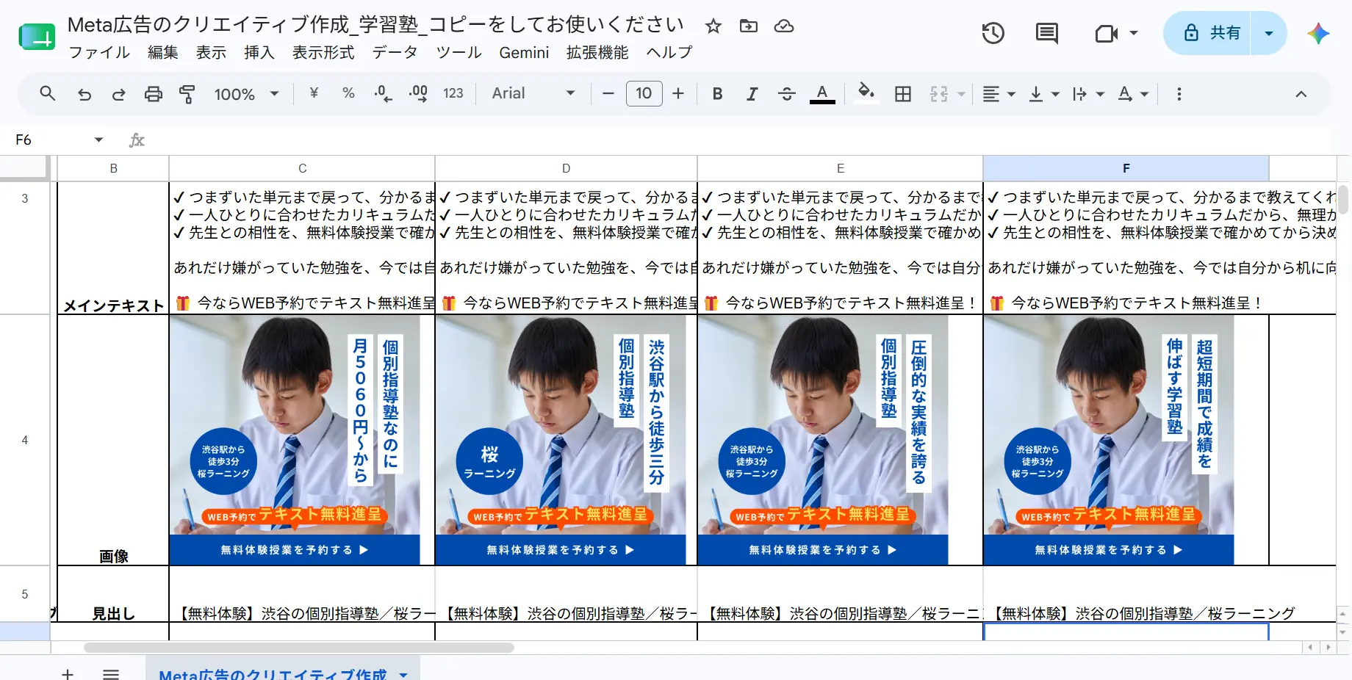
Task: Open the 表示 menu
Action: [x=211, y=52]
